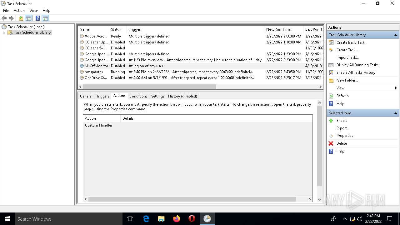This screenshot has width=400, height=225.
Task: Open the notification Action Center icon
Action: point(390,219)
